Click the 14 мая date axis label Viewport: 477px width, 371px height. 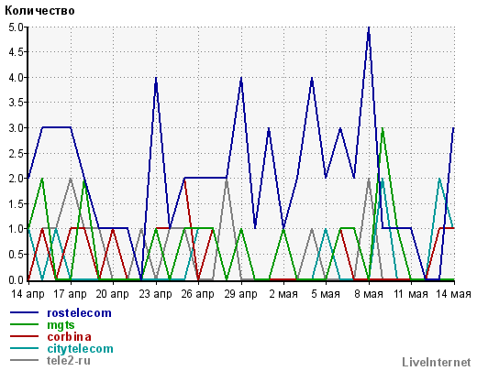click(453, 294)
